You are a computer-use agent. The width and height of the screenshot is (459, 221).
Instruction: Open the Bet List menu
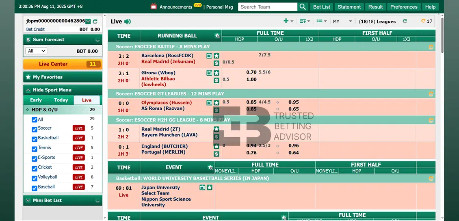321,7
